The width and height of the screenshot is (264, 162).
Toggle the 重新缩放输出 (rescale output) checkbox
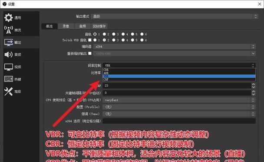pos(90,53)
